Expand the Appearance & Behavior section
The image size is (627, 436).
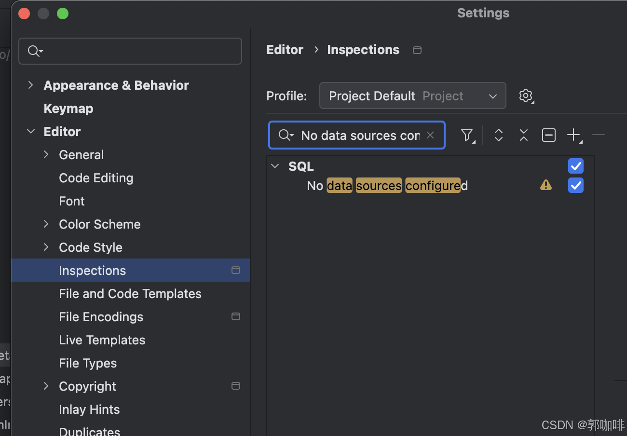click(x=31, y=85)
